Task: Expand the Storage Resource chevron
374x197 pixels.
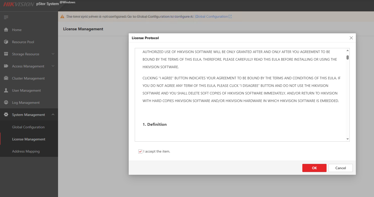Action: 53,54
